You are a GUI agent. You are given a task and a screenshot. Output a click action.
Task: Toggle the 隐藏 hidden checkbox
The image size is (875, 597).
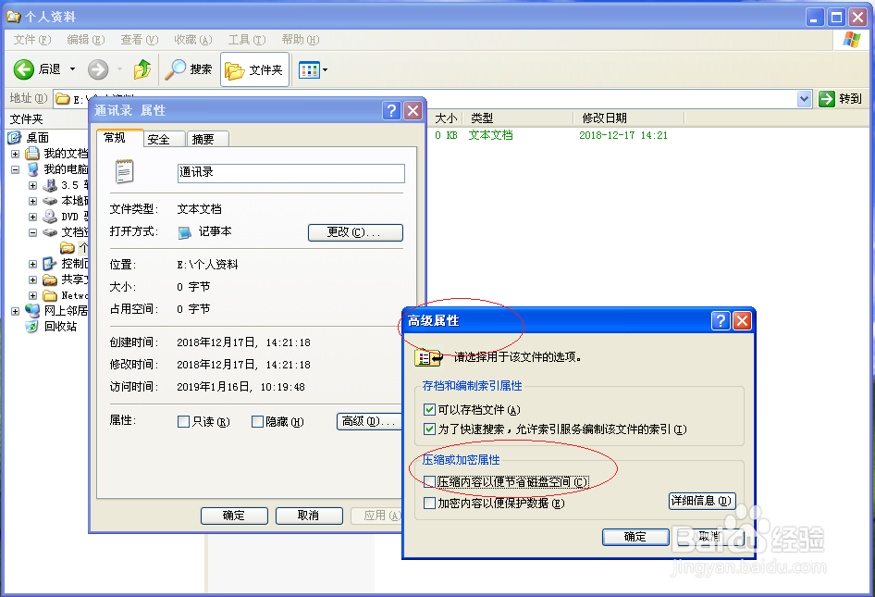pyautogui.click(x=257, y=422)
